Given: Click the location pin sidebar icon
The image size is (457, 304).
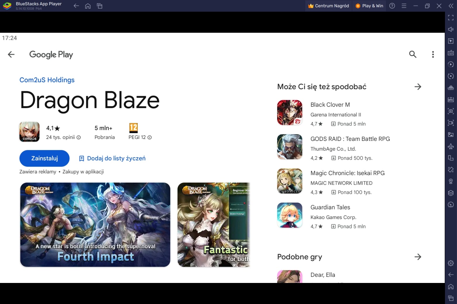Looking at the screenshot, I should (451, 181).
